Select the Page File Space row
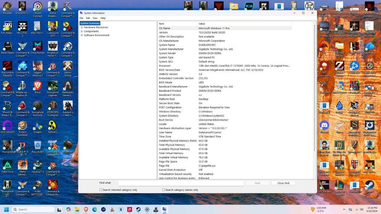This screenshot has width=381, height=214. pos(225,161)
